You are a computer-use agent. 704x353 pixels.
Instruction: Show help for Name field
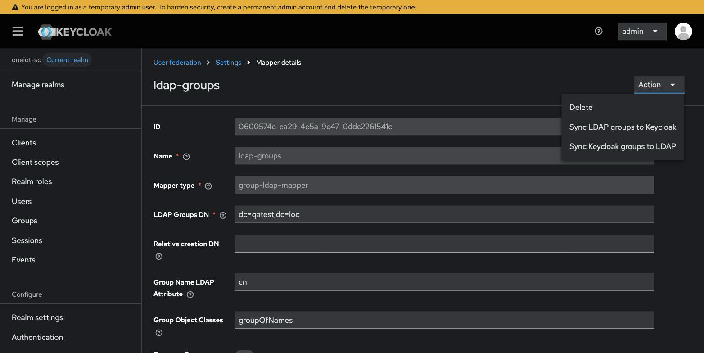[186, 157]
